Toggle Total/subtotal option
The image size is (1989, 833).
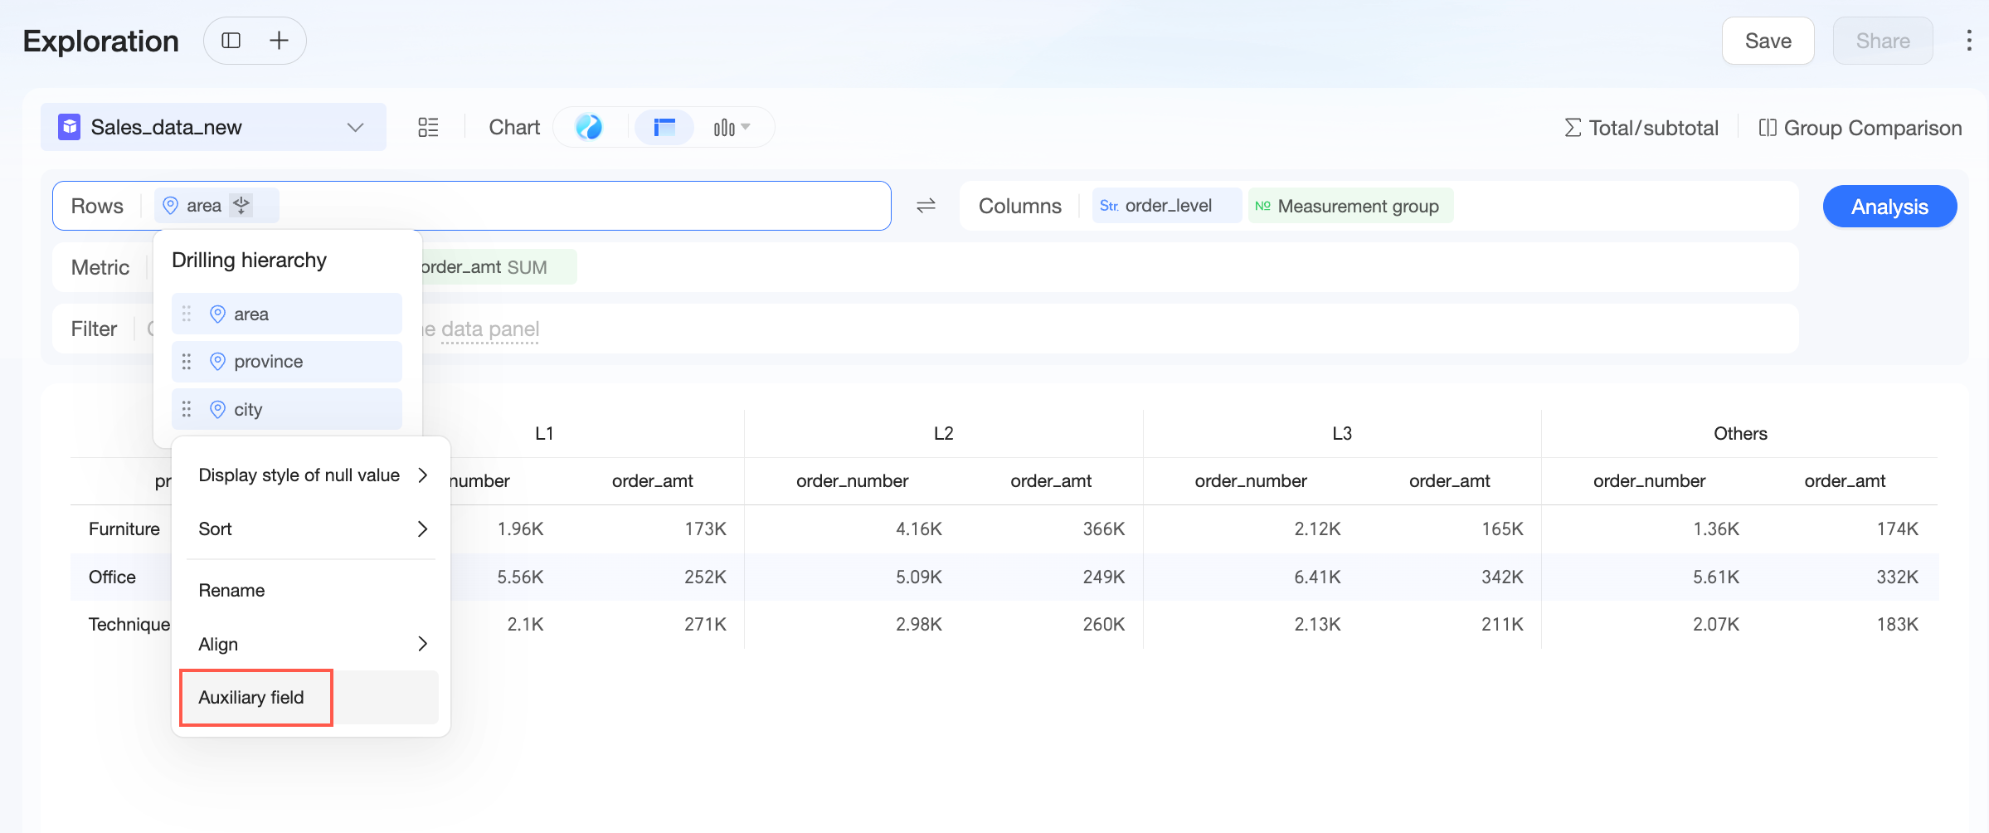click(x=1641, y=128)
